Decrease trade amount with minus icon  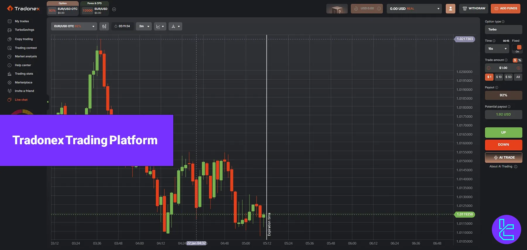(488, 68)
